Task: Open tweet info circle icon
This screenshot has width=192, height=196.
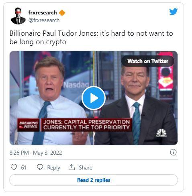Action: tap(173, 152)
